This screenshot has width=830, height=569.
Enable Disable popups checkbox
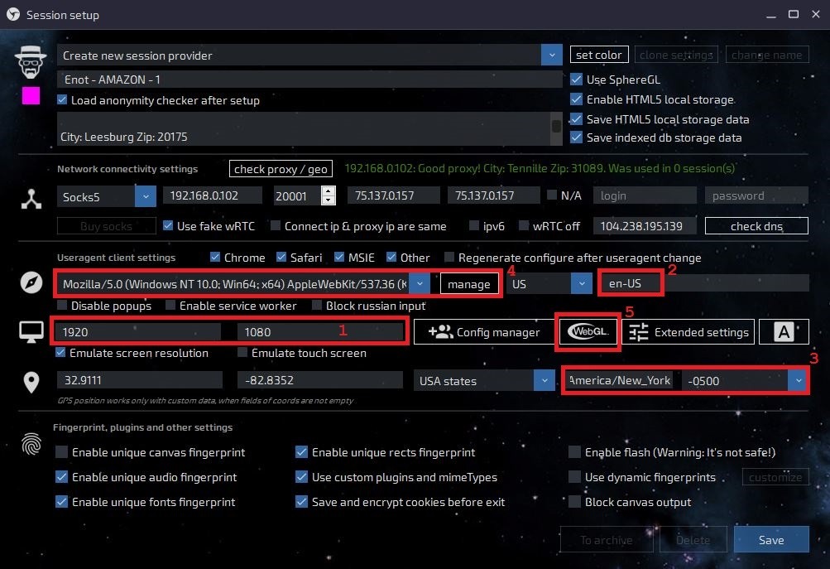[62, 305]
